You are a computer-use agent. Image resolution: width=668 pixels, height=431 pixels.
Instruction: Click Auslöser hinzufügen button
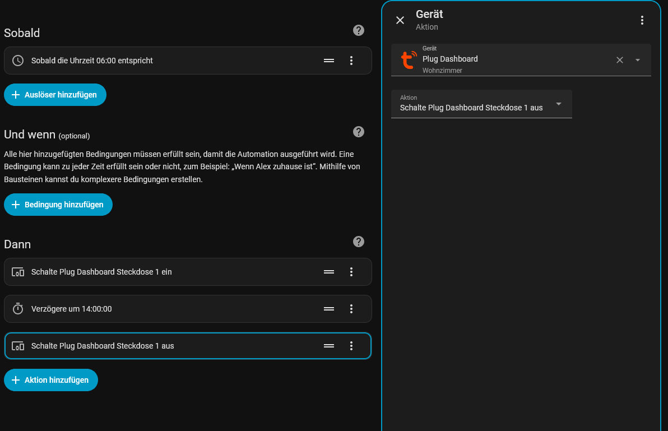[55, 95]
